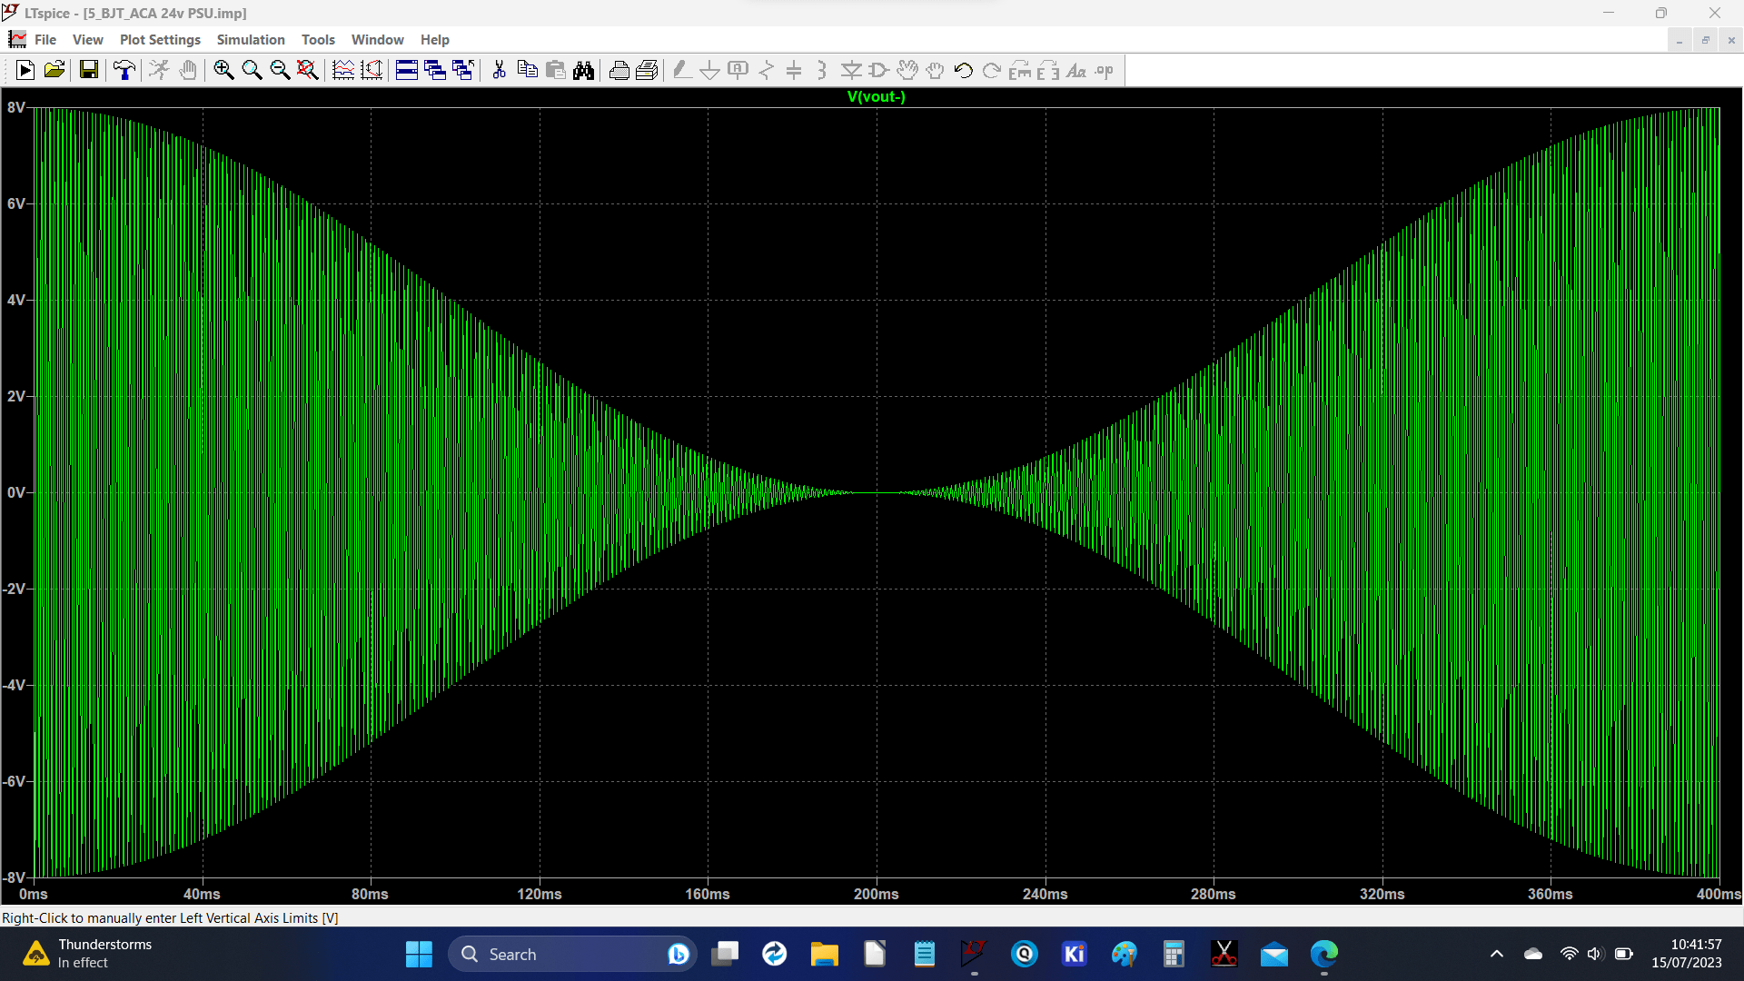1744x981 pixels.
Task: Open the Window menu
Action: coord(377,39)
